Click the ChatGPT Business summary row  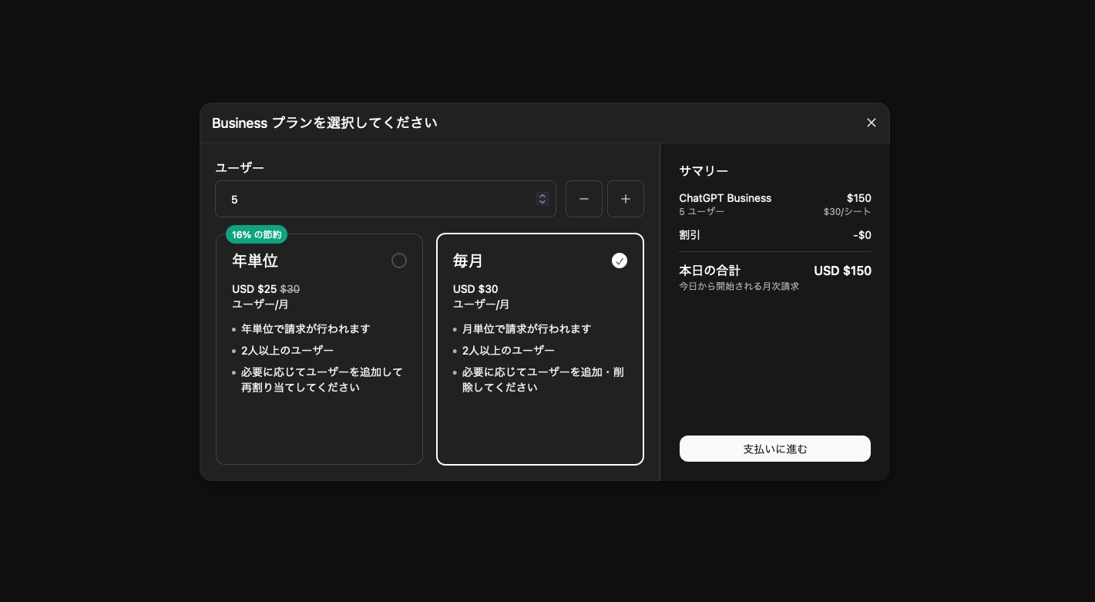tap(775, 203)
